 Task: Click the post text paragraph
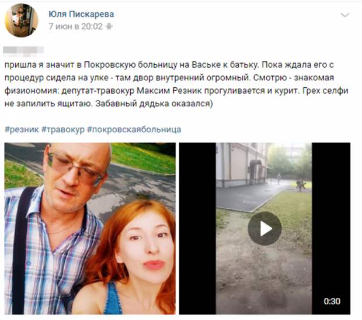pyautogui.click(x=176, y=84)
